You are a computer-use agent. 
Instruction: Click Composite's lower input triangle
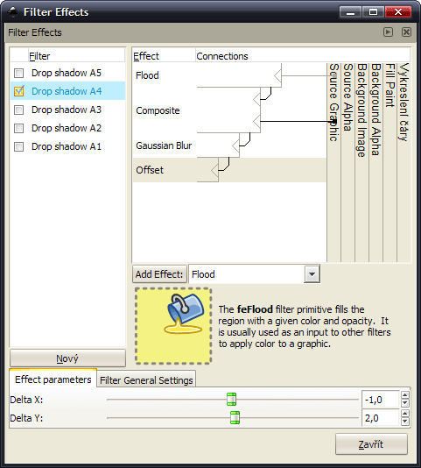[256, 122]
